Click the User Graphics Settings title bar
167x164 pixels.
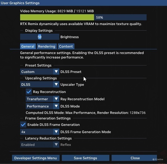[83, 3]
